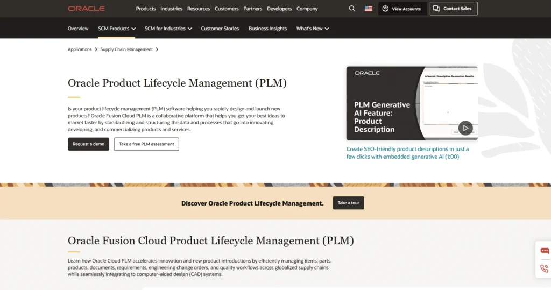Image resolution: width=551 pixels, height=290 pixels.
Task: Open View Accounts button
Action: coord(402,9)
